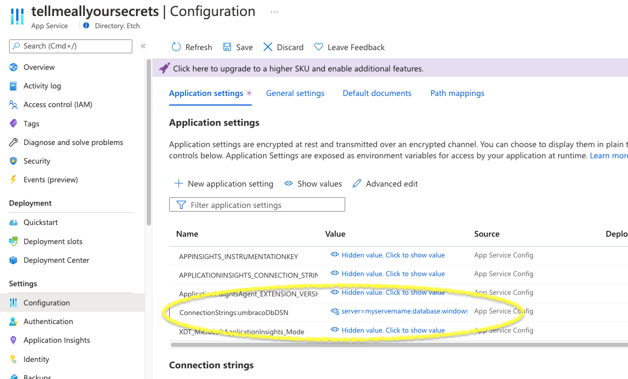628x379 pixels.
Task: Open Advanced edit
Action: (385, 184)
